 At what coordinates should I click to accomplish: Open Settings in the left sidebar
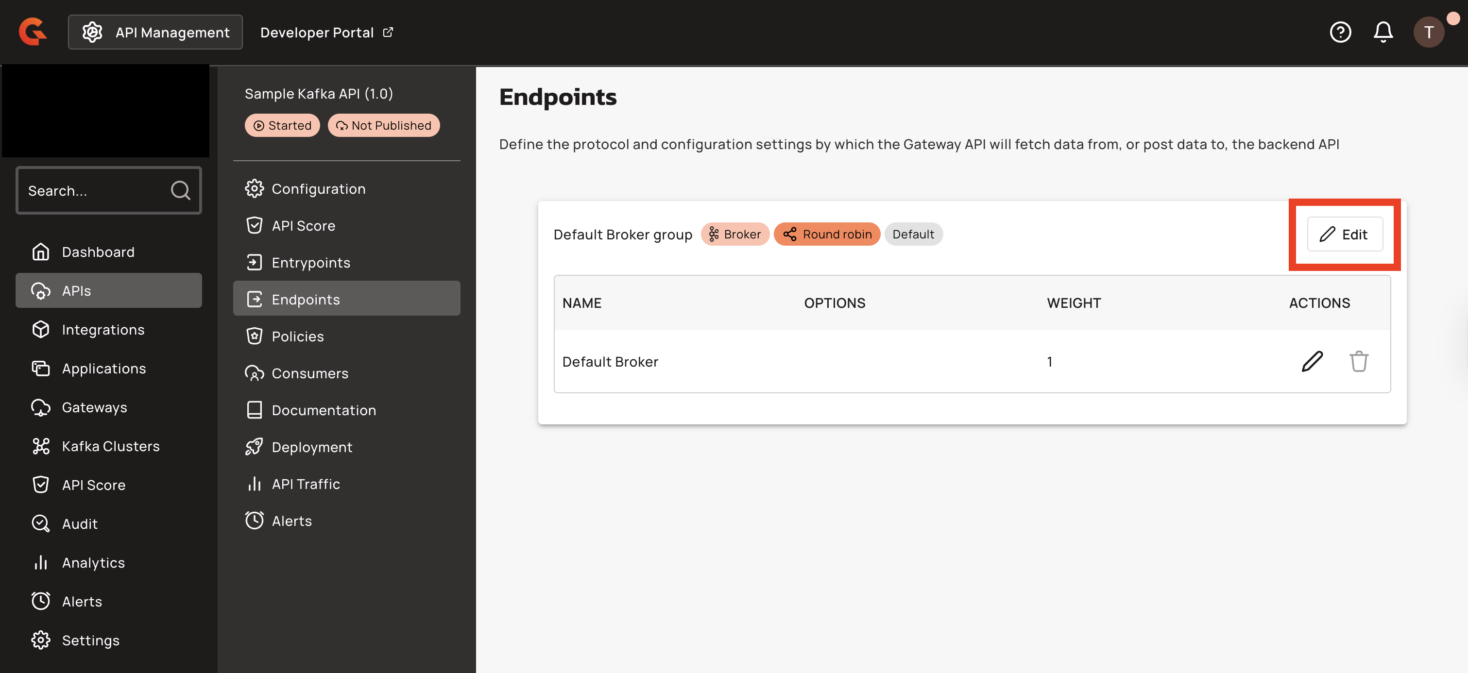pyautogui.click(x=91, y=640)
